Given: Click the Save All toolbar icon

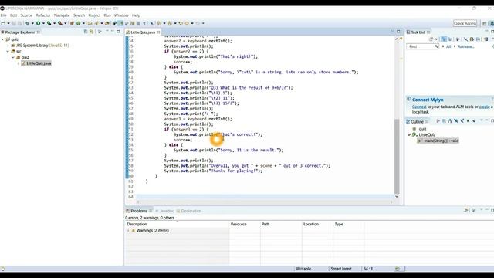Looking at the screenshot, I should [20, 23].
